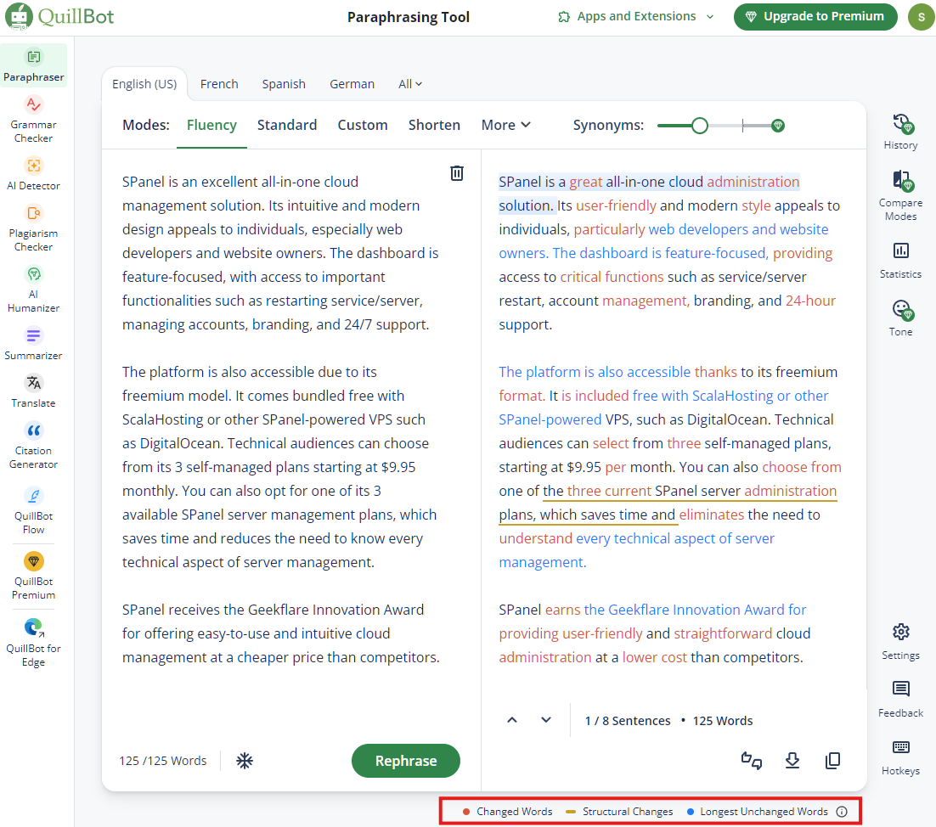Image resolution: width=936 pixels, height=827 pixels.
Task: Open the History panel
Action: pyautogui.click(x=901, y=132)
